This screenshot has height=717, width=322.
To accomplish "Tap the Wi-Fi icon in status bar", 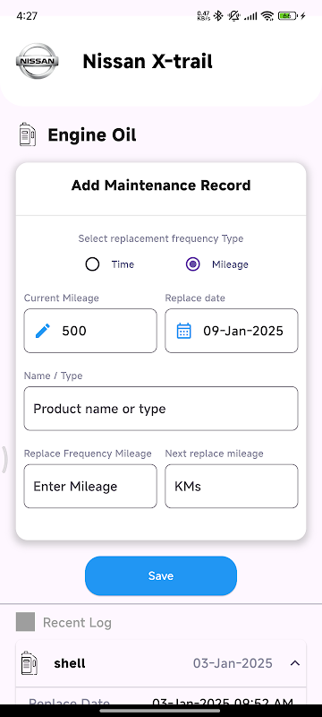I will [267, 16].
